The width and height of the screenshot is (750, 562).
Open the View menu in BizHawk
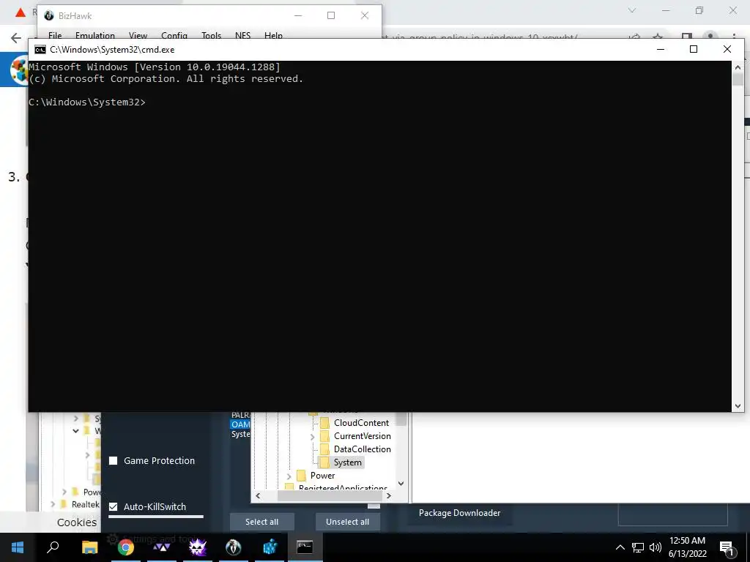[138, 35]
